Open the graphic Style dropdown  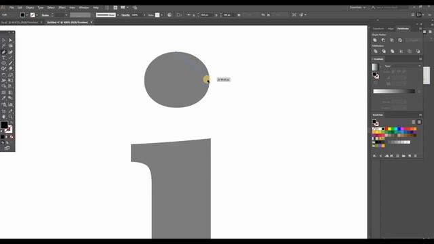click(161, 15)
